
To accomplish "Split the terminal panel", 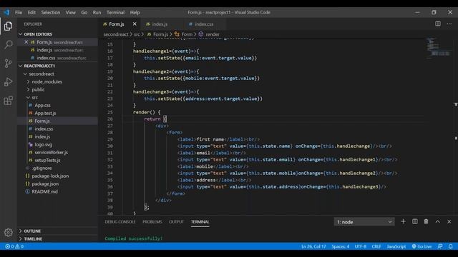I will 415,222.
